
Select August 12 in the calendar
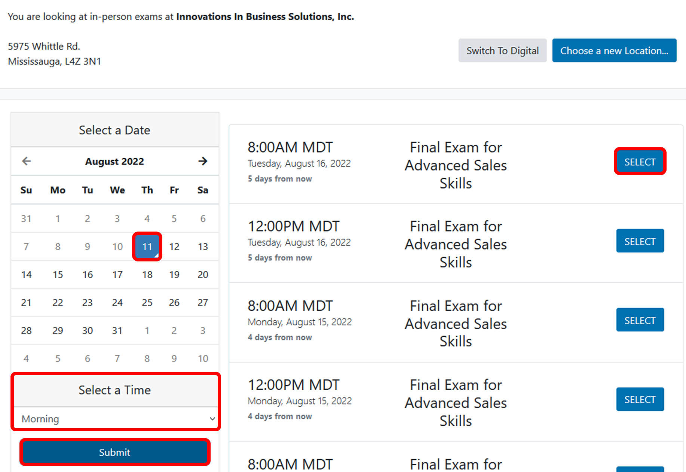[174, 246]
